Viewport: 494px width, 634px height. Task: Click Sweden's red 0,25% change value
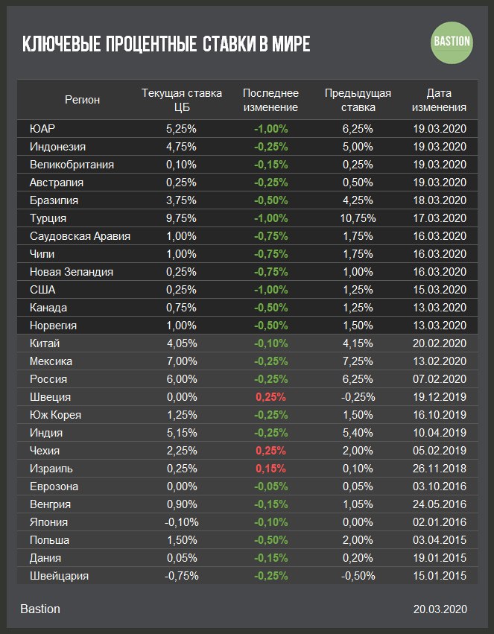(x=271, y=397)
